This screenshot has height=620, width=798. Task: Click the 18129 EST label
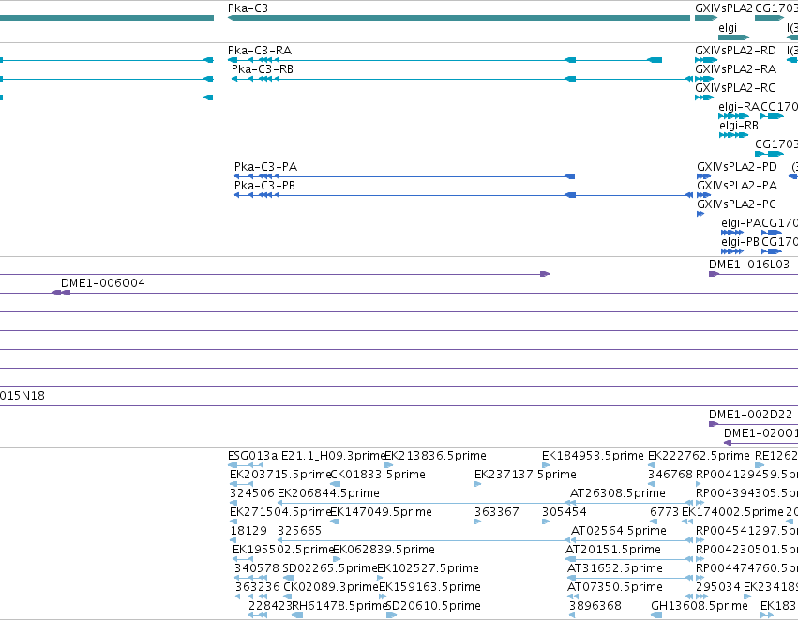pyautogui.click(x=248, y=531)
